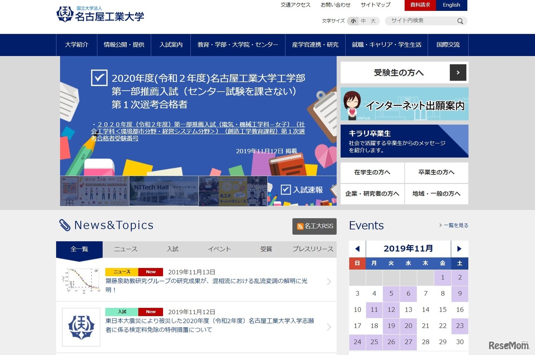Select November 2 in the calendar
Viewport: 535px width, 355px height.
pos(460,277)
